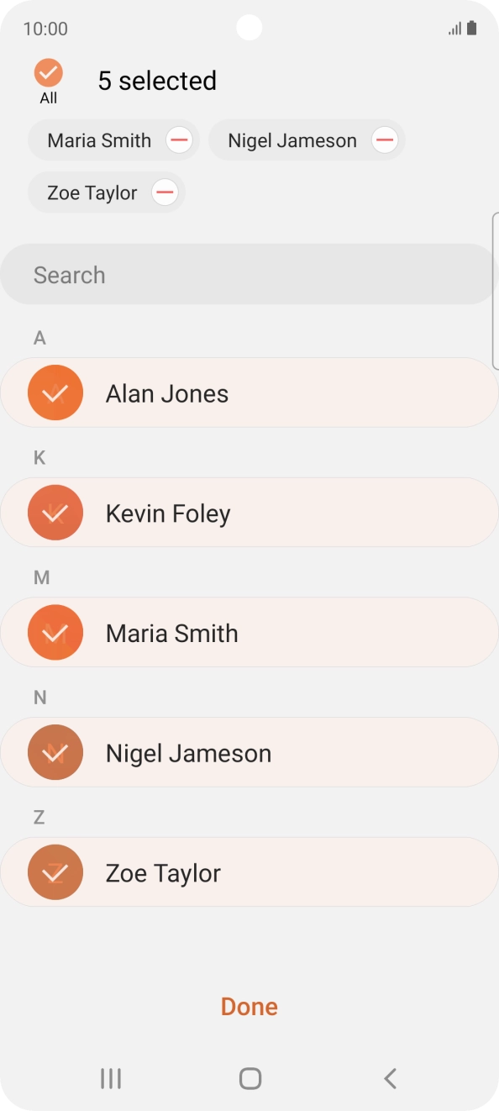
Task: Tap the battery status icon
Action: (472, 29)
